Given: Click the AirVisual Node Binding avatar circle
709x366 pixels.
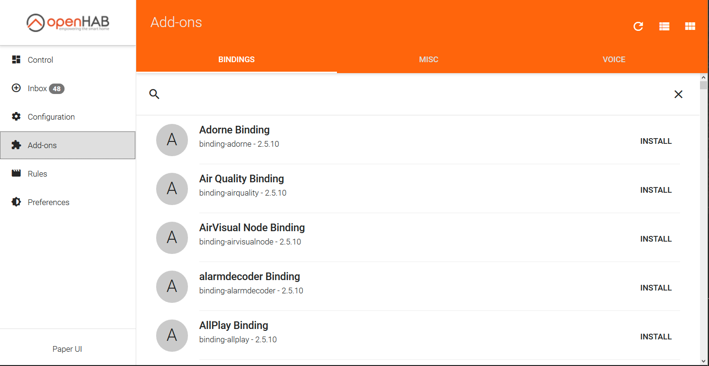Looking at the screenshot, I should [x=172, y=237].
